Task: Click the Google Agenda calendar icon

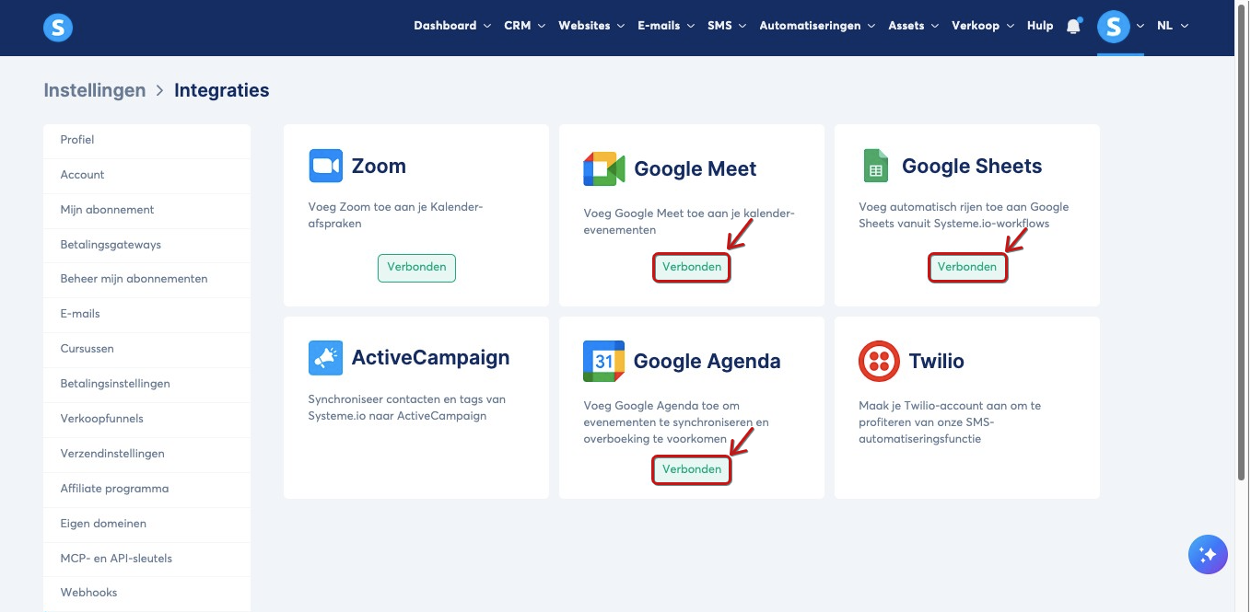Action: [x=603, y=361]
